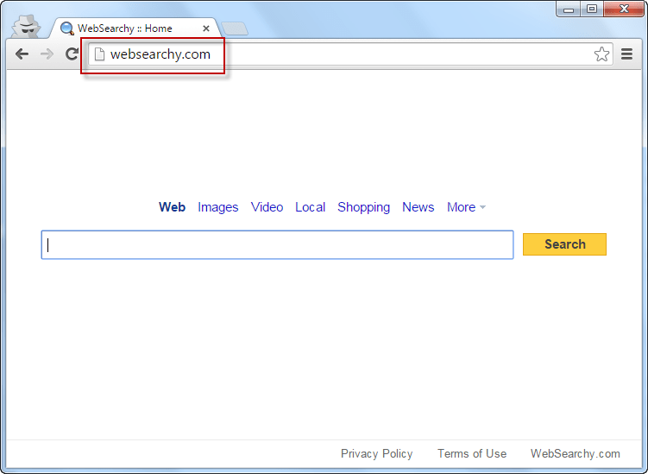Switch to Video search

[267, 207]
